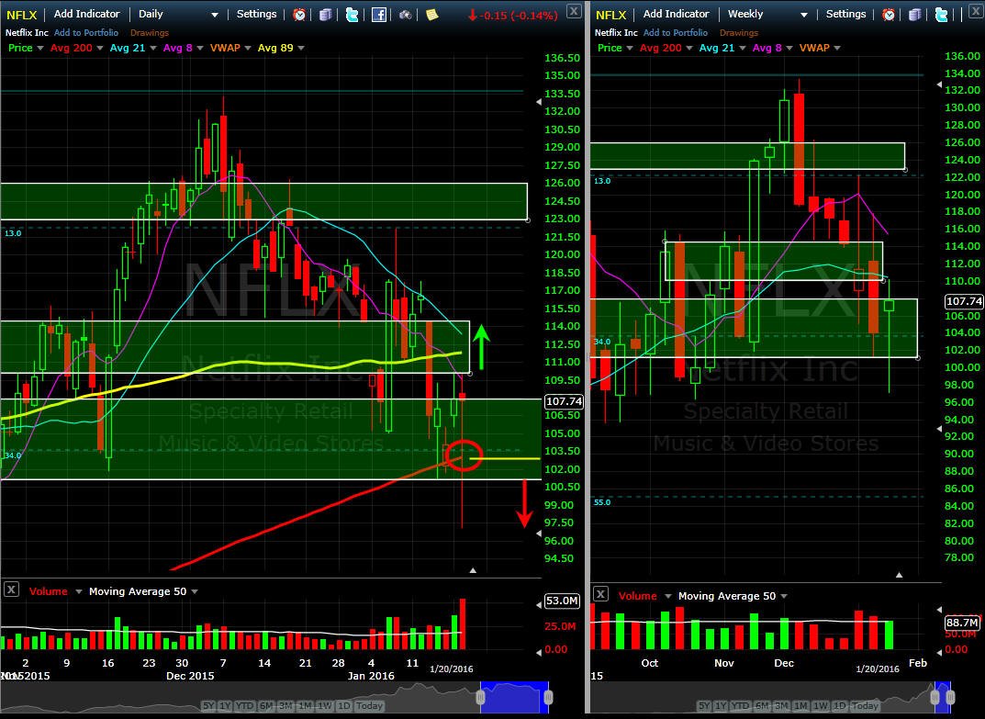Grab the left handle of daily range slider
This screenshot has height=719, width=985.
[x=480, y=698]
